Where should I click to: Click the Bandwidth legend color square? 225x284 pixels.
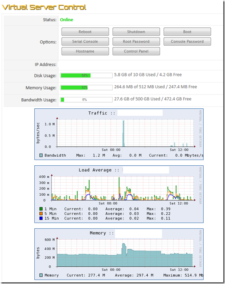41,155
